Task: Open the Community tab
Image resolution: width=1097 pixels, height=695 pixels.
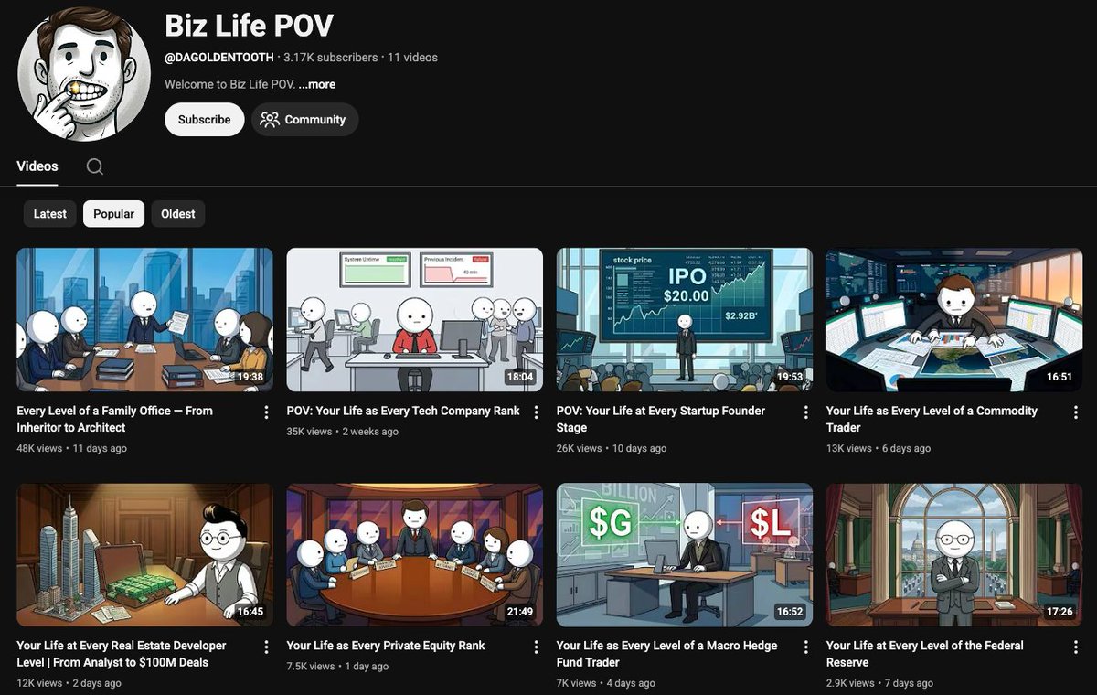Action: [304, 119]
